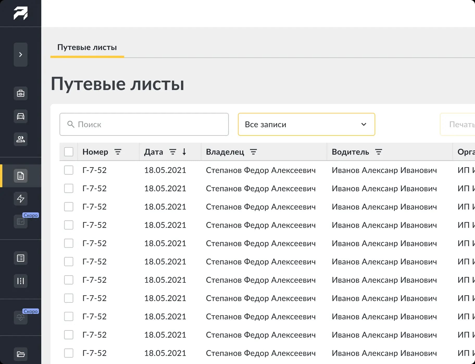The height and width of the screenshot is (364, 475).
Task: Open the list report icon in sidebar
Action: 21,258
